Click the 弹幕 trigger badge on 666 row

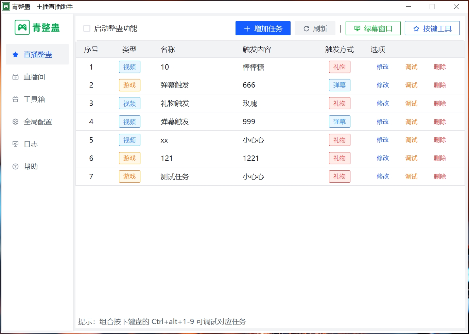[340, 85]
